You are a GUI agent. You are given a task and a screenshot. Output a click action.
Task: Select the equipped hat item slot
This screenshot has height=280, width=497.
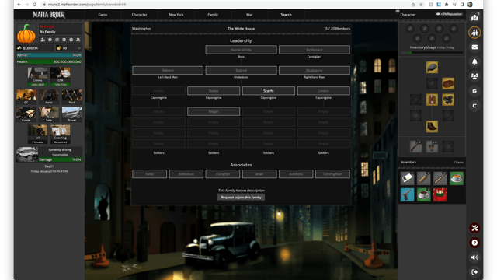(432, 68)
